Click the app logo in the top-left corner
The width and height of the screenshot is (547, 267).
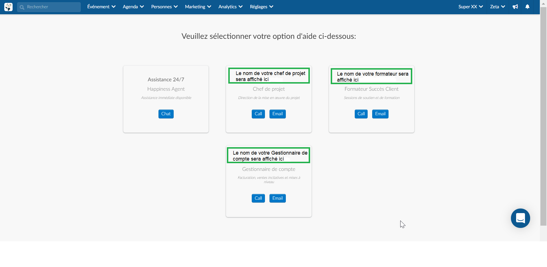[9, 7]
